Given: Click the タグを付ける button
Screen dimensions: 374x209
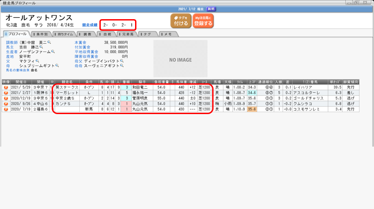Looking at the screenshot, I should pyautogui.click(x=181, y=20).
